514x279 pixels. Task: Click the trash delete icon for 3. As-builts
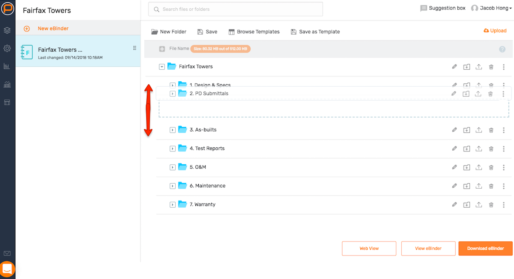[491, 130]
